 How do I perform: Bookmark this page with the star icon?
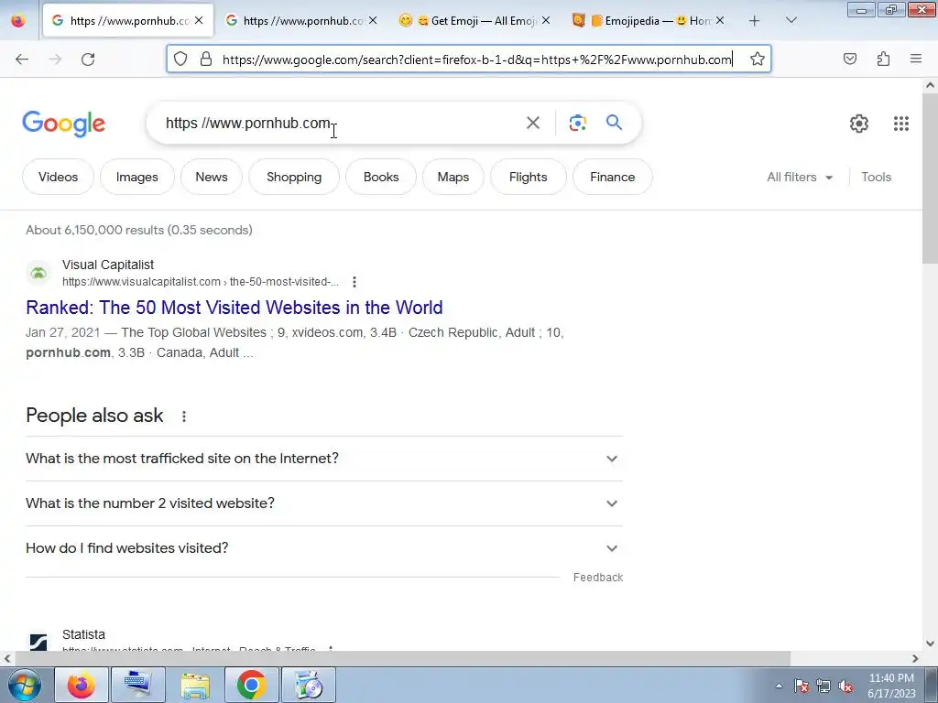pos(758,59)
